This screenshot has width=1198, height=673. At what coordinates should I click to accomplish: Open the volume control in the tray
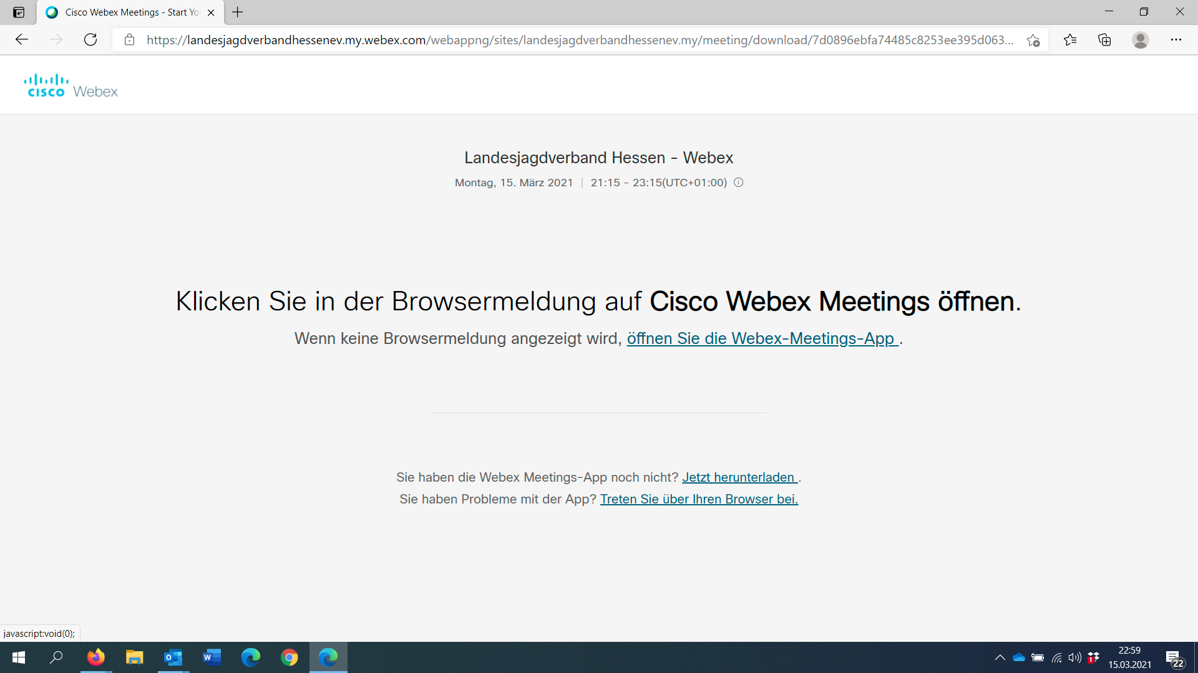1074,657
